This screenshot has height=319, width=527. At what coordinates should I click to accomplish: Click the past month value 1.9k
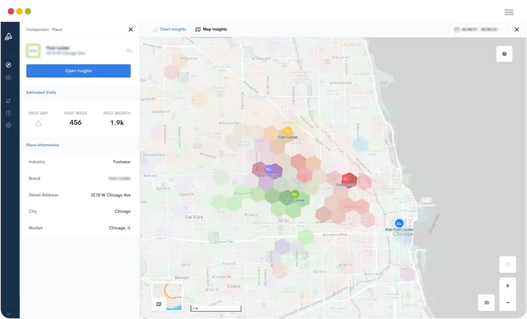pyautogui.click(x=117, y=123)
